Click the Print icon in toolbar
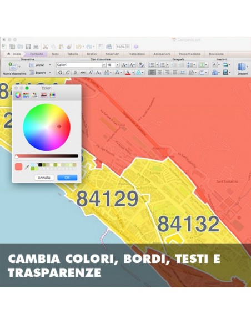Viewport: 251px width, 324px height. tap(36, 47)
